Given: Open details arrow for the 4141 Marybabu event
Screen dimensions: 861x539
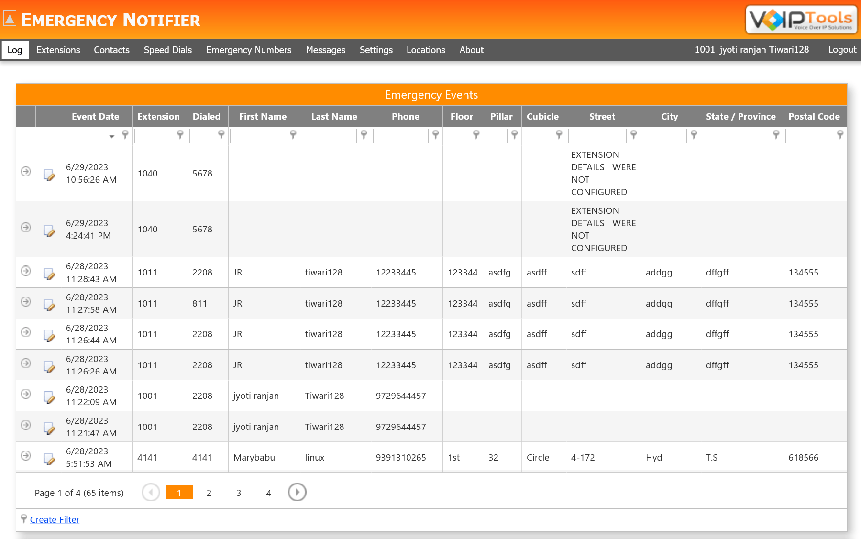Looking at the screenshot, I should (25, 456).
